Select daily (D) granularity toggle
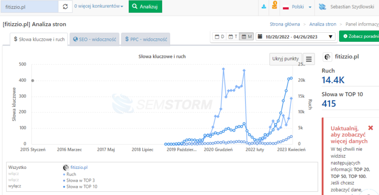The height and width of the screenshot is (195, 379). 220,37
